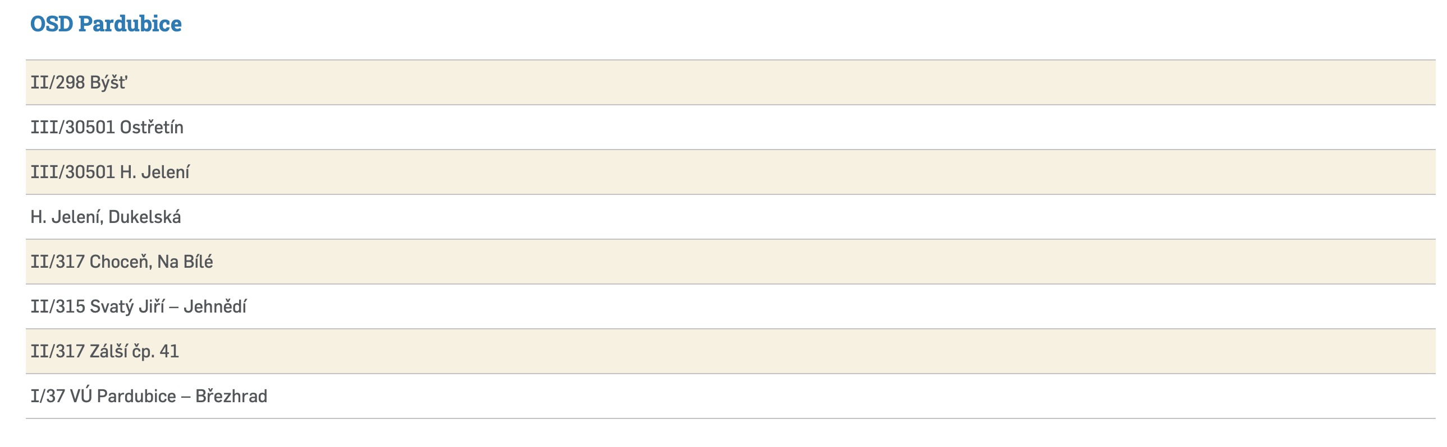The image size is (1447, 447).
Task: Click the road number II/298
Action: (57, 83)
